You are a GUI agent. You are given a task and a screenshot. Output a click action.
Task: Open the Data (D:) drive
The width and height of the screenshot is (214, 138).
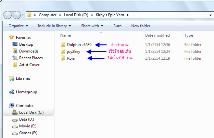[x=27, y=119]
